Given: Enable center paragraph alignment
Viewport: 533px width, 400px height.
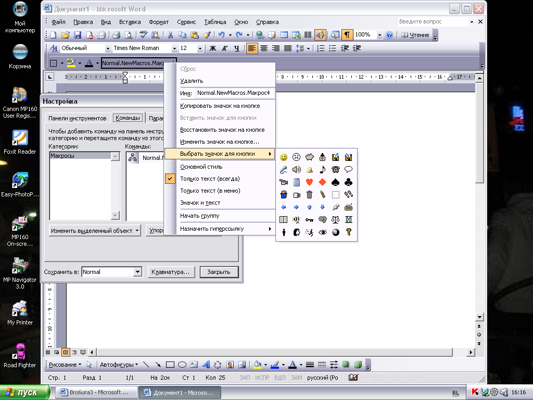Looking at the screenshot, I should [x=264, y=48].
